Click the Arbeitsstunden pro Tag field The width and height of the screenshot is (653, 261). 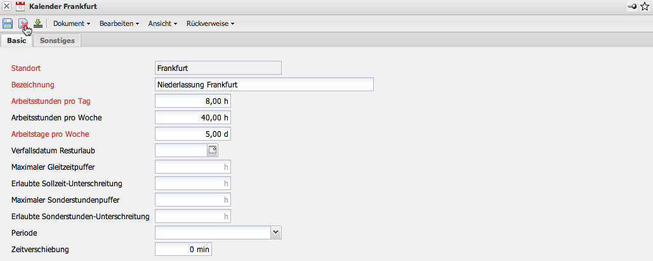coord(193,101)
